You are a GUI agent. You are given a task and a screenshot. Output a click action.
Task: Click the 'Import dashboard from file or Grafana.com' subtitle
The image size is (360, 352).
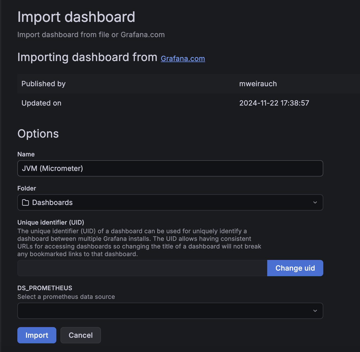(x=91, y=35)
